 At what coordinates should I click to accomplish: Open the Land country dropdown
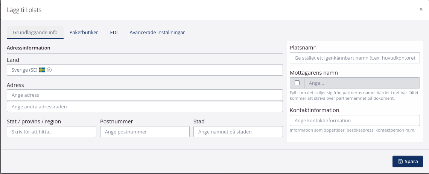166,70
